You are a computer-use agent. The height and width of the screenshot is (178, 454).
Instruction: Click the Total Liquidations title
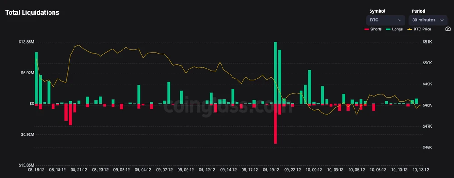(32, 12)
